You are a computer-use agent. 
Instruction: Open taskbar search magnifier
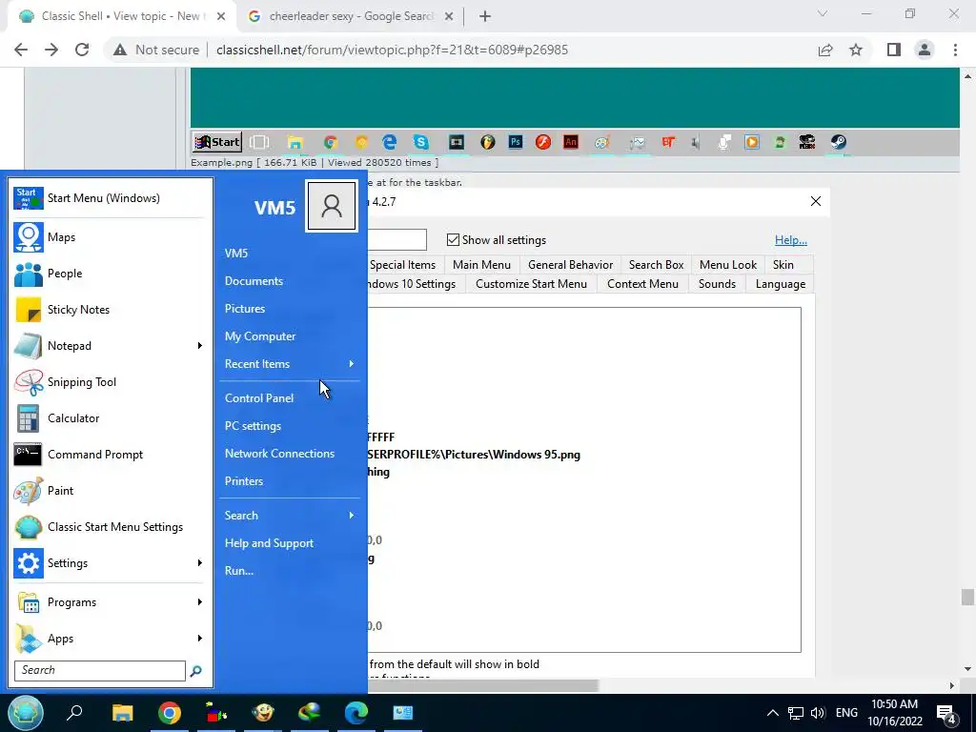tap(74, 712)
